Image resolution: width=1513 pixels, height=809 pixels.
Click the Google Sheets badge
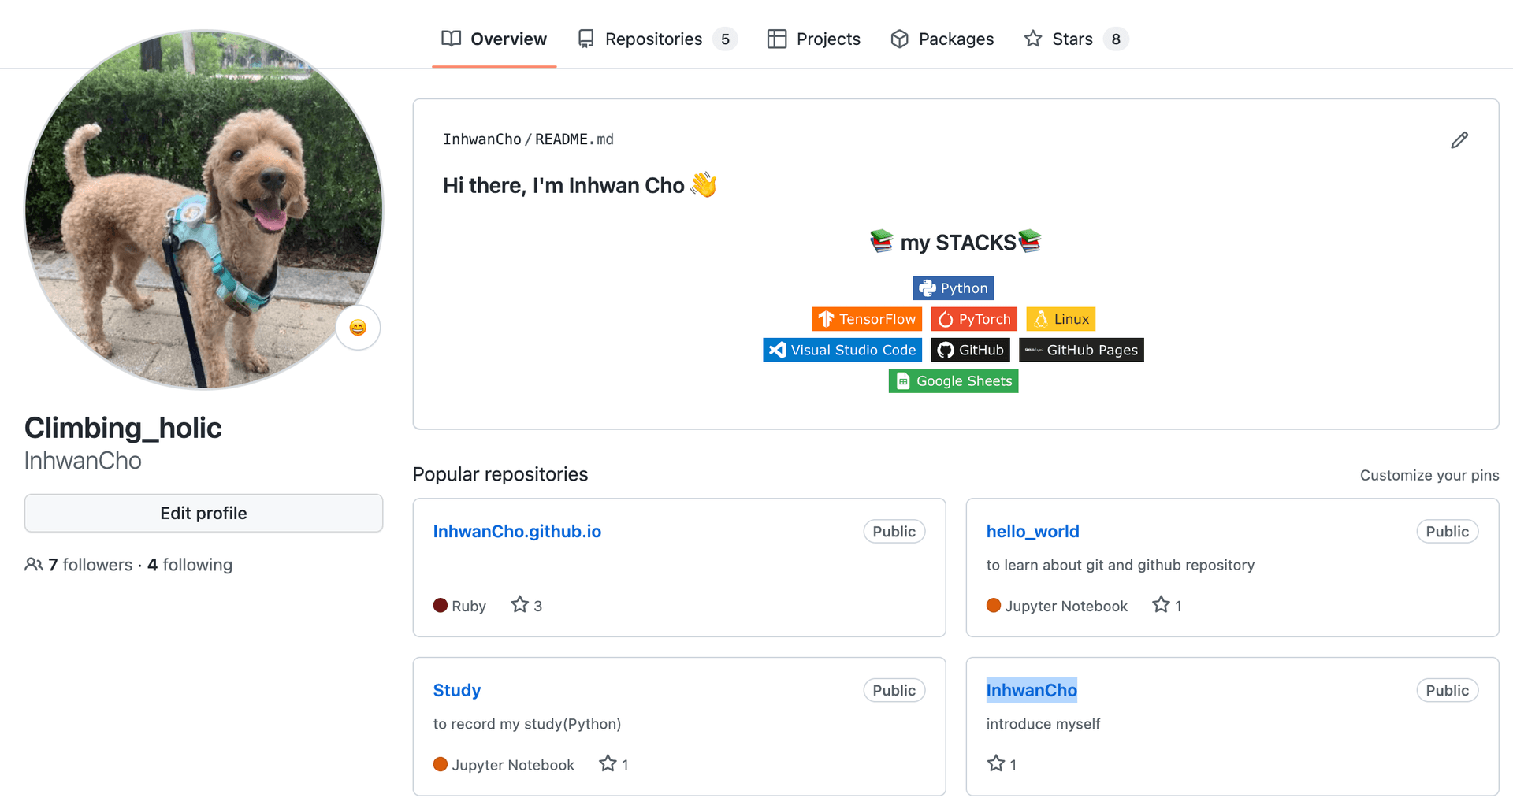pos(953,381)
